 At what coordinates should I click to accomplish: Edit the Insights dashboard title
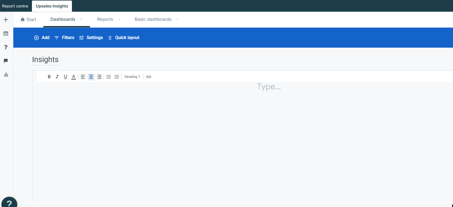(x=45, y=60)
